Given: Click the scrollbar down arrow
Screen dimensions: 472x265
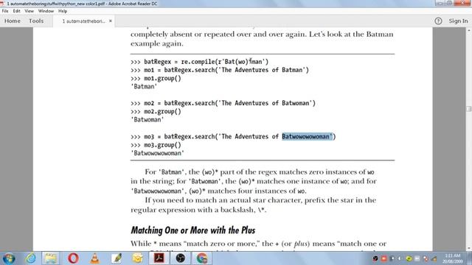Looking at the screenshot, I should (469, 249).
